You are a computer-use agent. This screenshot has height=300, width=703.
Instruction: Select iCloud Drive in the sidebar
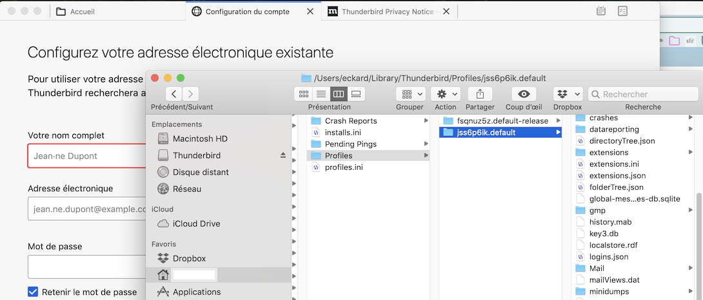pyautogui.click(x=196, y=223)
